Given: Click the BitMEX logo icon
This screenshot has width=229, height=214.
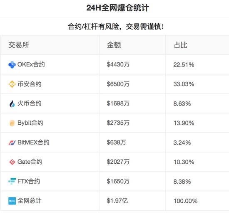Looking at the screenshot, I should [12, 143].
